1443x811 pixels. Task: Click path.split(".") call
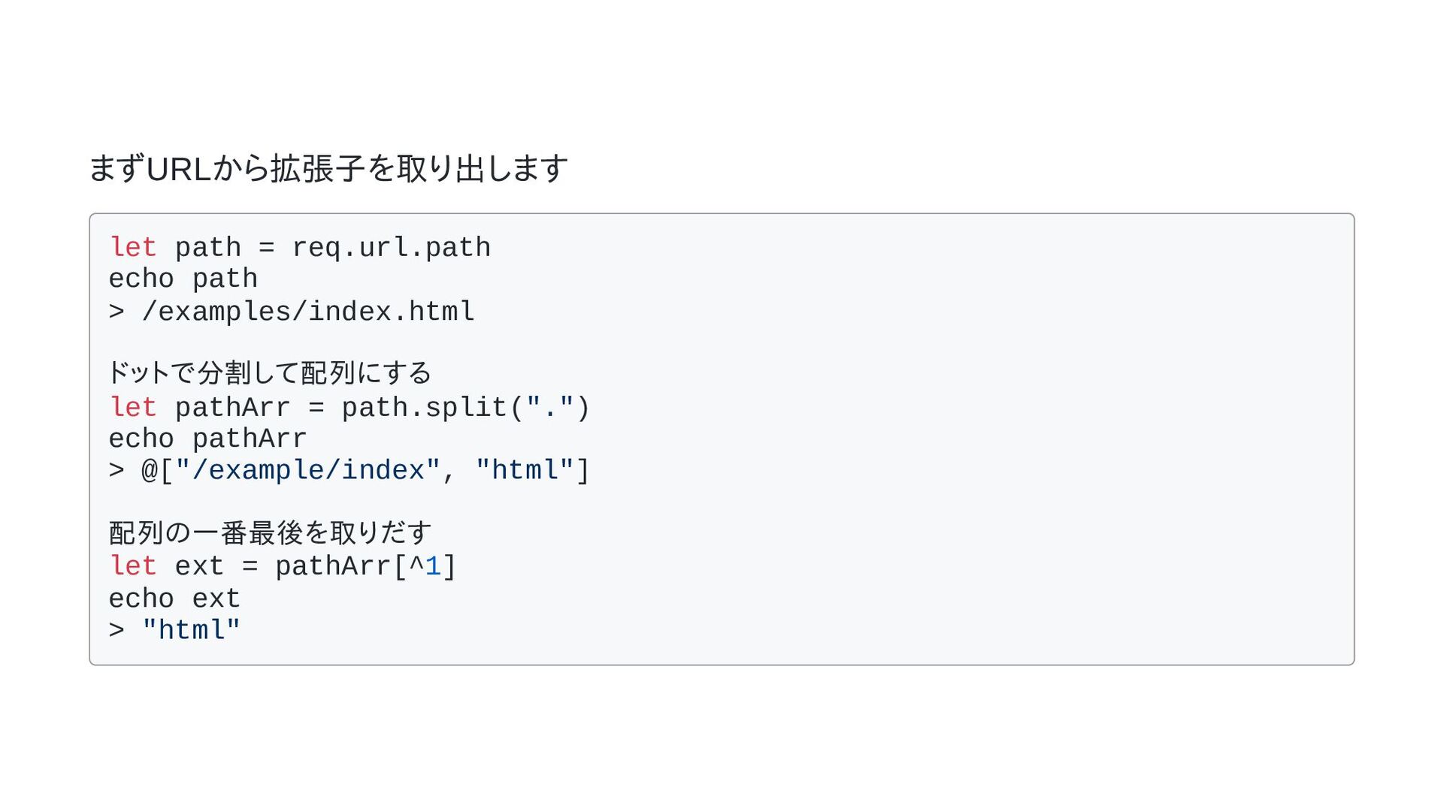(x=466, y=408)
